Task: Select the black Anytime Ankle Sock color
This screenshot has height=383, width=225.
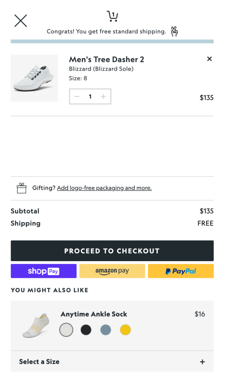Action: click(86, 330)
